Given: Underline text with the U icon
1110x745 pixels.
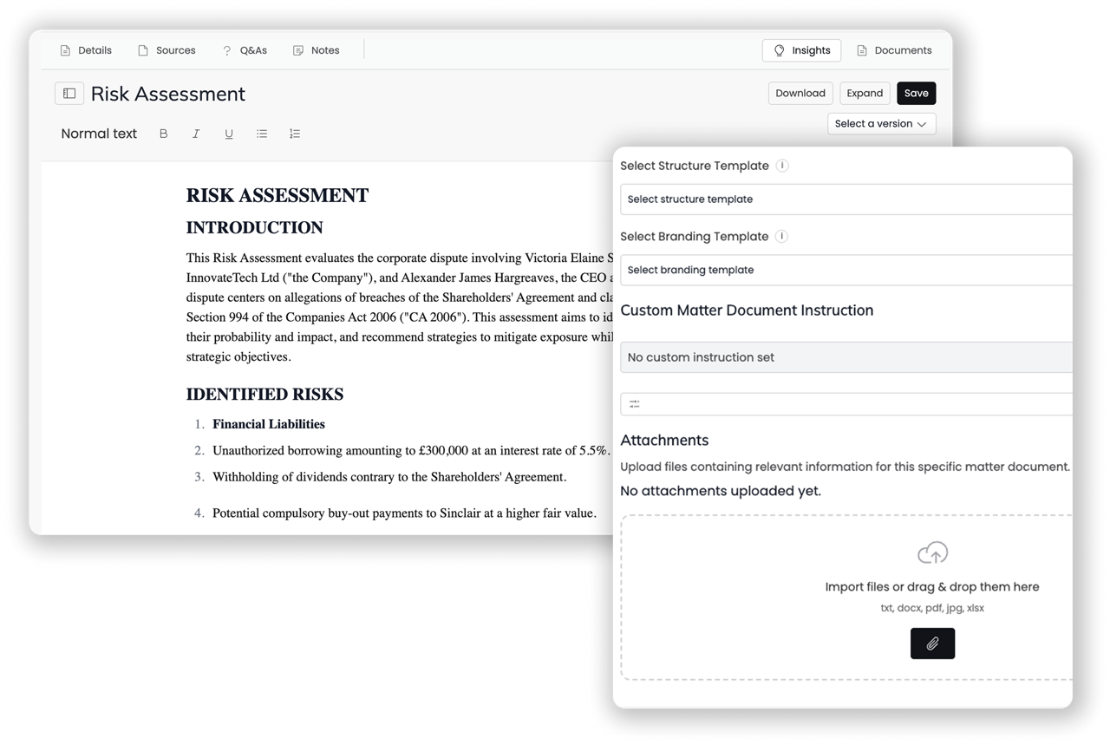Looking at the screenshot, I should [x=229, y=134].
